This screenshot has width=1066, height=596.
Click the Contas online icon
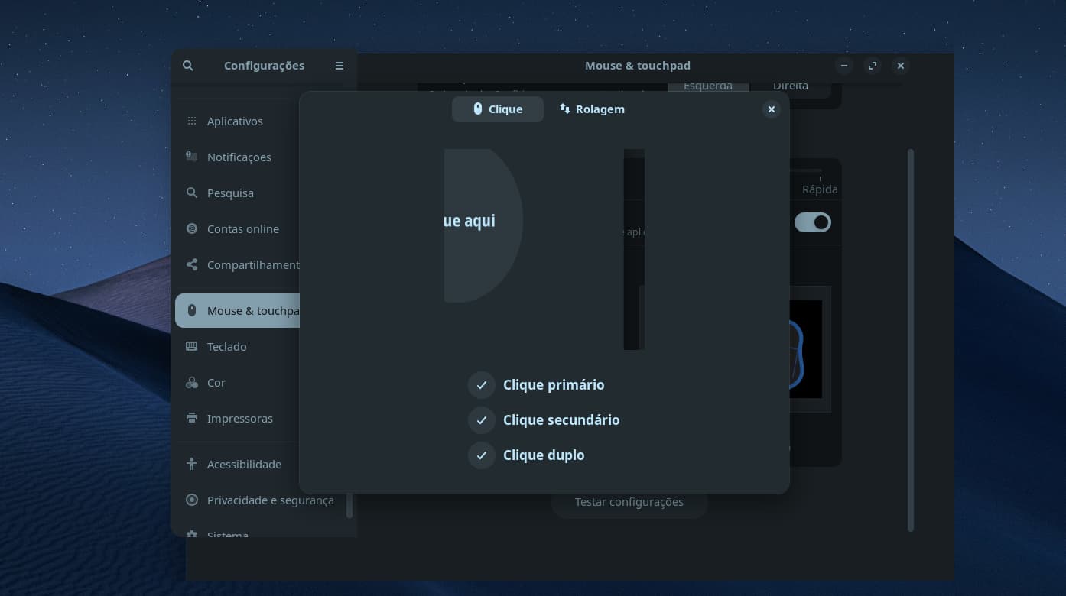tap(192, 228)
